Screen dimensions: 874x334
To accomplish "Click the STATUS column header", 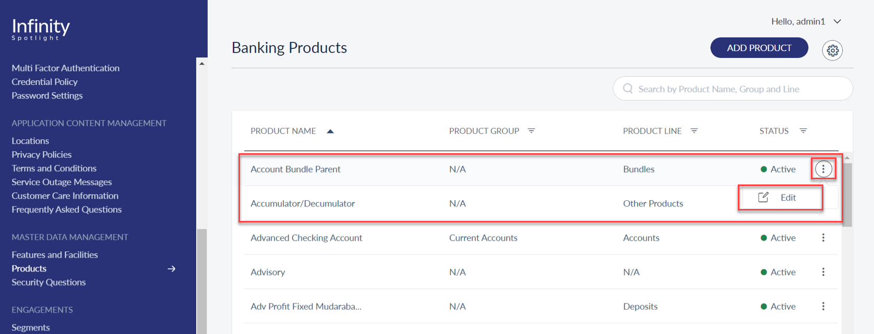I will point(774,131).
